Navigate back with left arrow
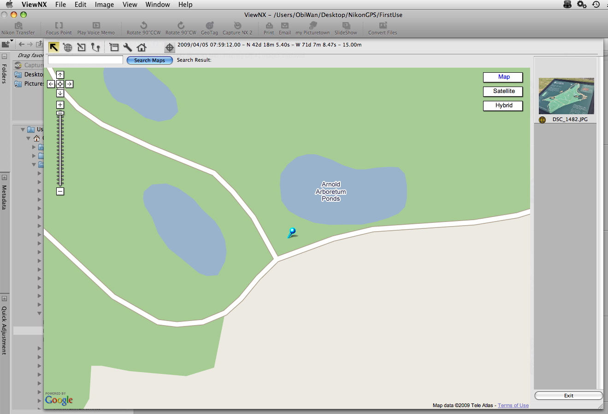 [x=21, y=44]
